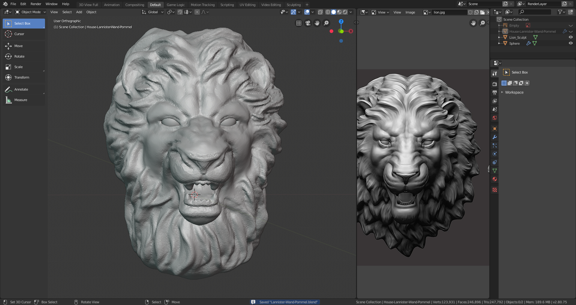Open the View Layer properties tab
This screenshot has width=576, height=305.
tap(495, 101)
